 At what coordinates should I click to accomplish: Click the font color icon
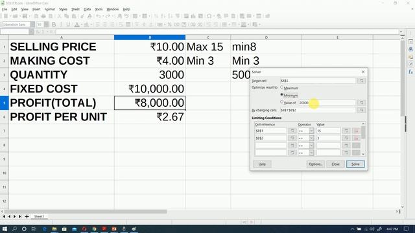click(77, 25)
